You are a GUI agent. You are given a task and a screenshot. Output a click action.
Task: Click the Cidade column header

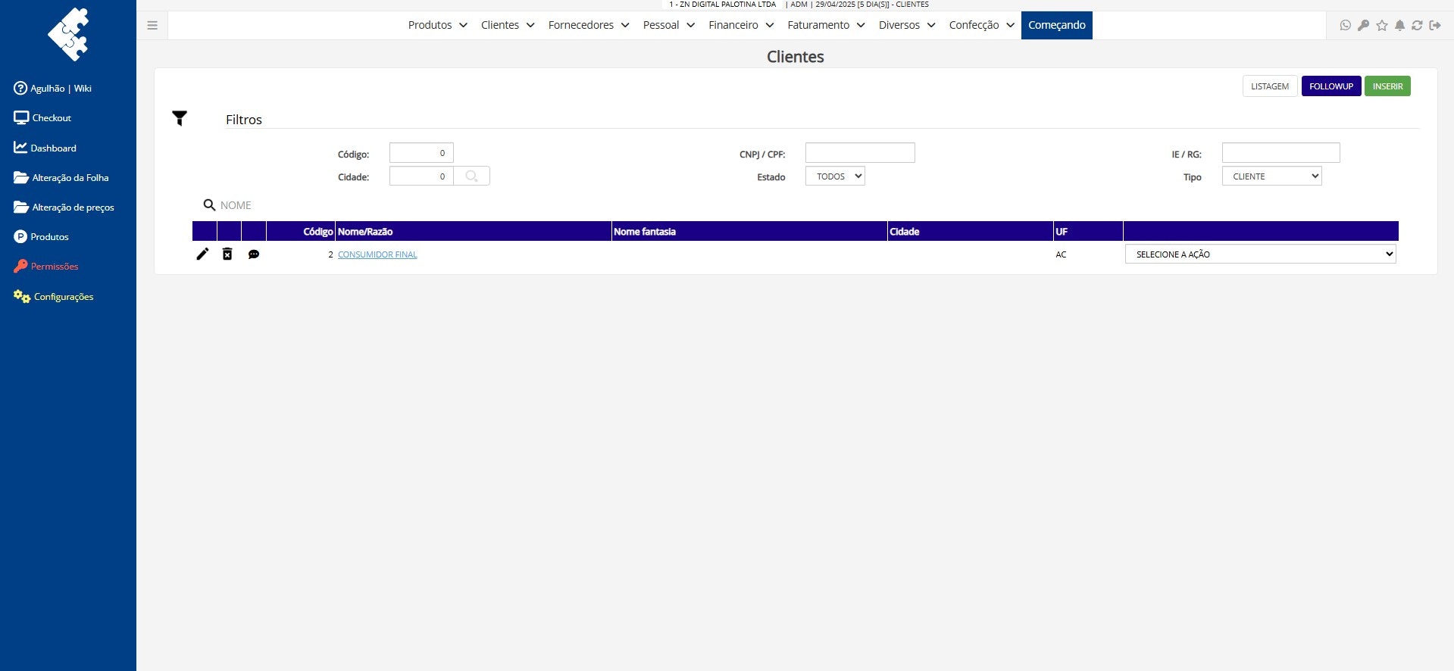click(x=970, y=231)
